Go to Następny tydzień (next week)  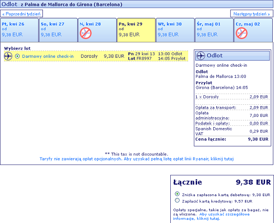252,13
